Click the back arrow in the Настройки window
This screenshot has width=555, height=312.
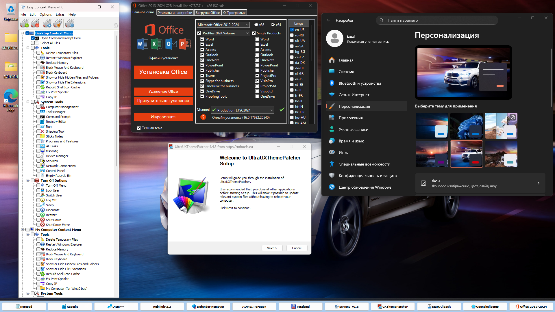click(328, 20)
